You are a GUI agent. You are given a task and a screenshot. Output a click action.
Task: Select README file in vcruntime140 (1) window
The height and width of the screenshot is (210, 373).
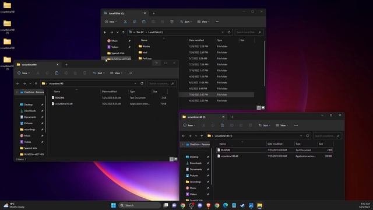pyautogui.click(x=275, y=150)
